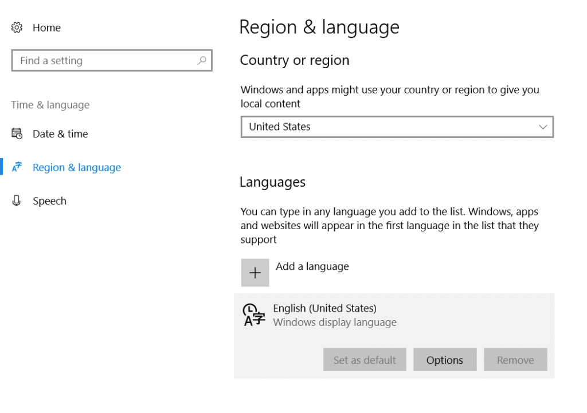Open the Date & time section

click(60, 134)
